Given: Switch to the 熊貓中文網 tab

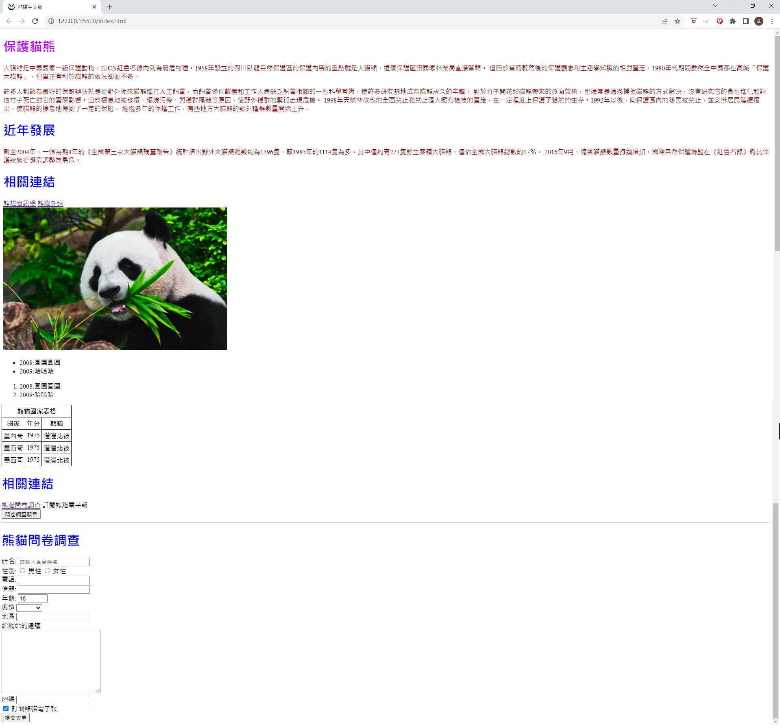Looking at the screenshot, I should 45,7.
